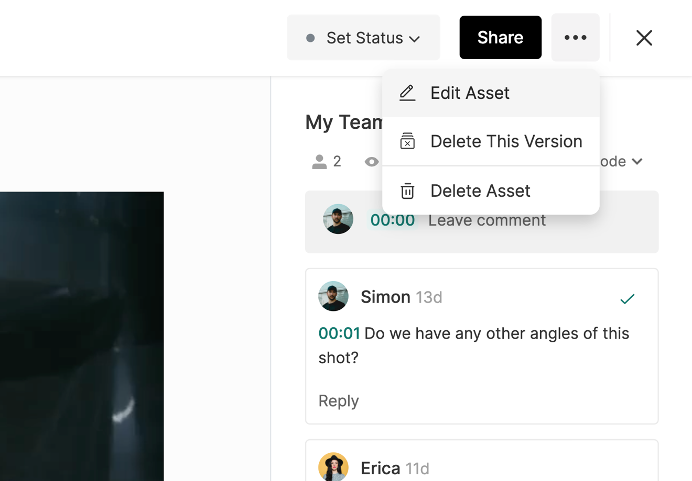Reply to Simon's comment
692x481 pixels.
point(339,400)
